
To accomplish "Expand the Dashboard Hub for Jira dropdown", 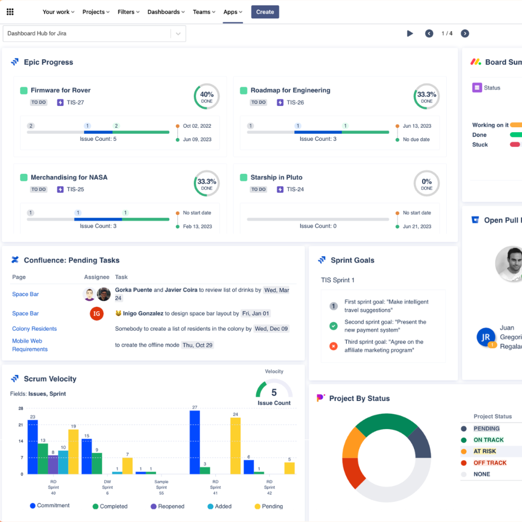I will click(x=178, y=34).
